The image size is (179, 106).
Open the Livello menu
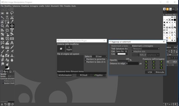[41, 6]
